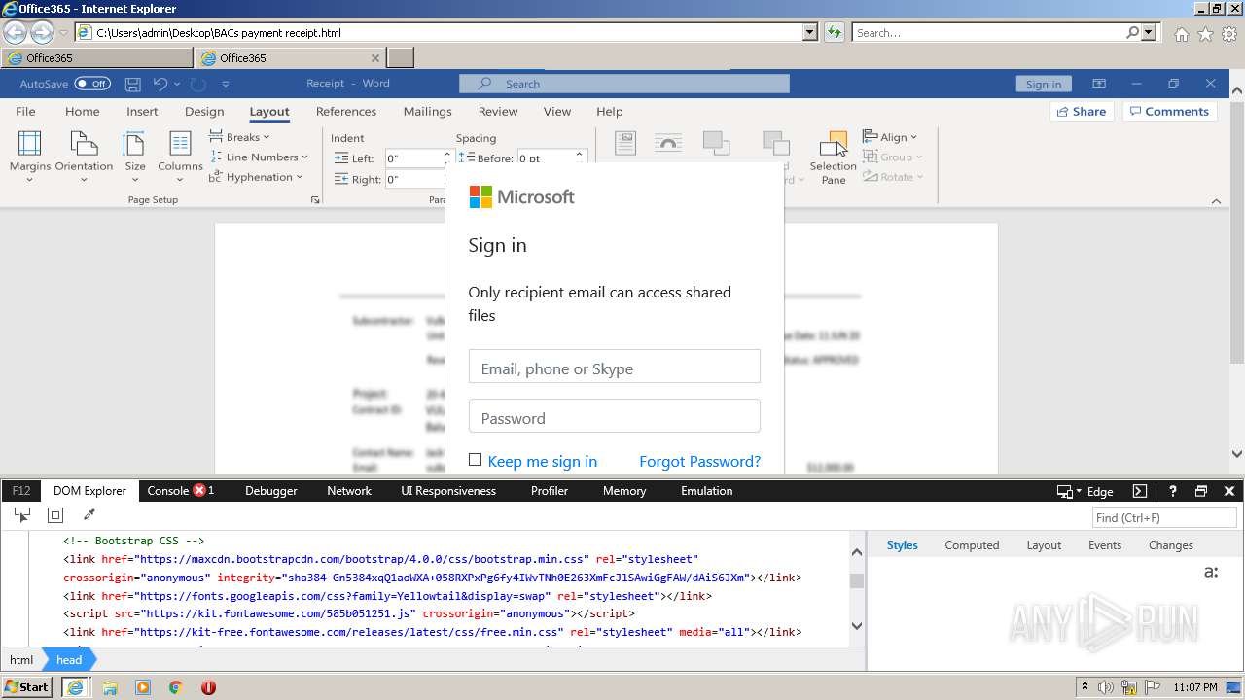This screenshot has width=1245, height=700.
Task: Open the Network tab in developer tools
Action: pos(349,491)
